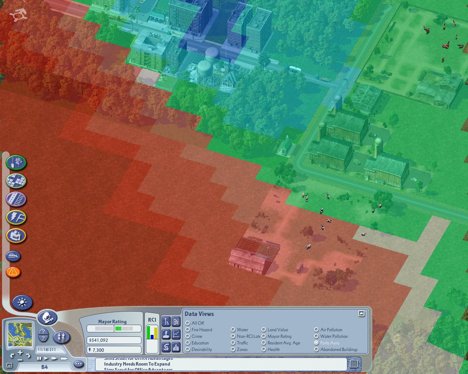Open the utilities tools button
Screen dimensions: 468x374
click(16, 217)
